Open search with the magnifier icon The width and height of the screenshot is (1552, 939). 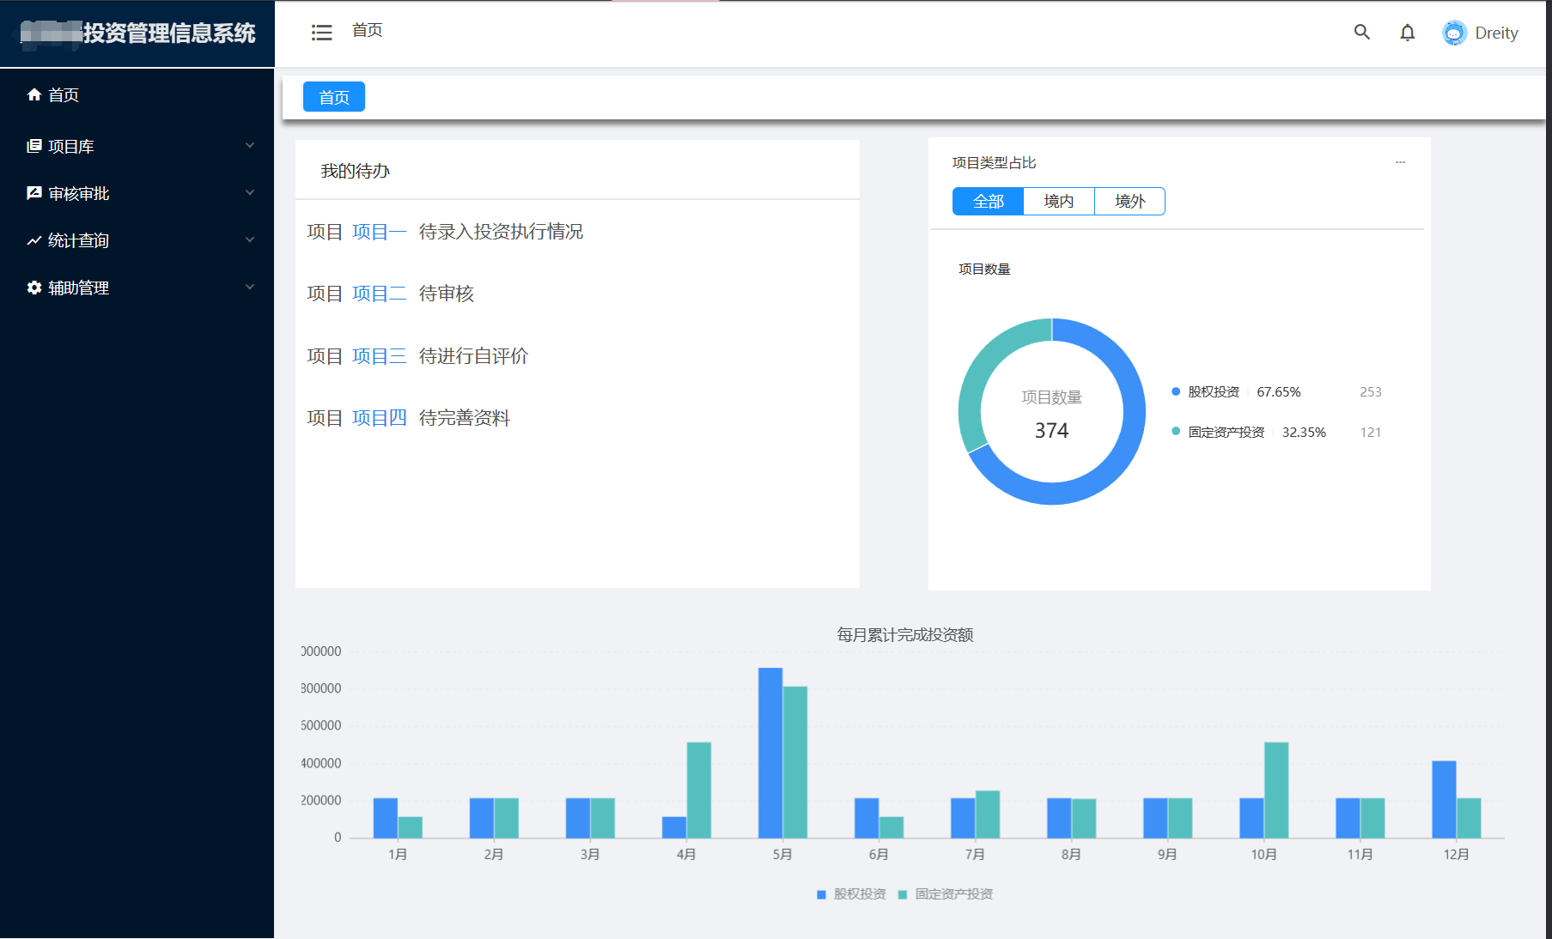pos(1361,33)
